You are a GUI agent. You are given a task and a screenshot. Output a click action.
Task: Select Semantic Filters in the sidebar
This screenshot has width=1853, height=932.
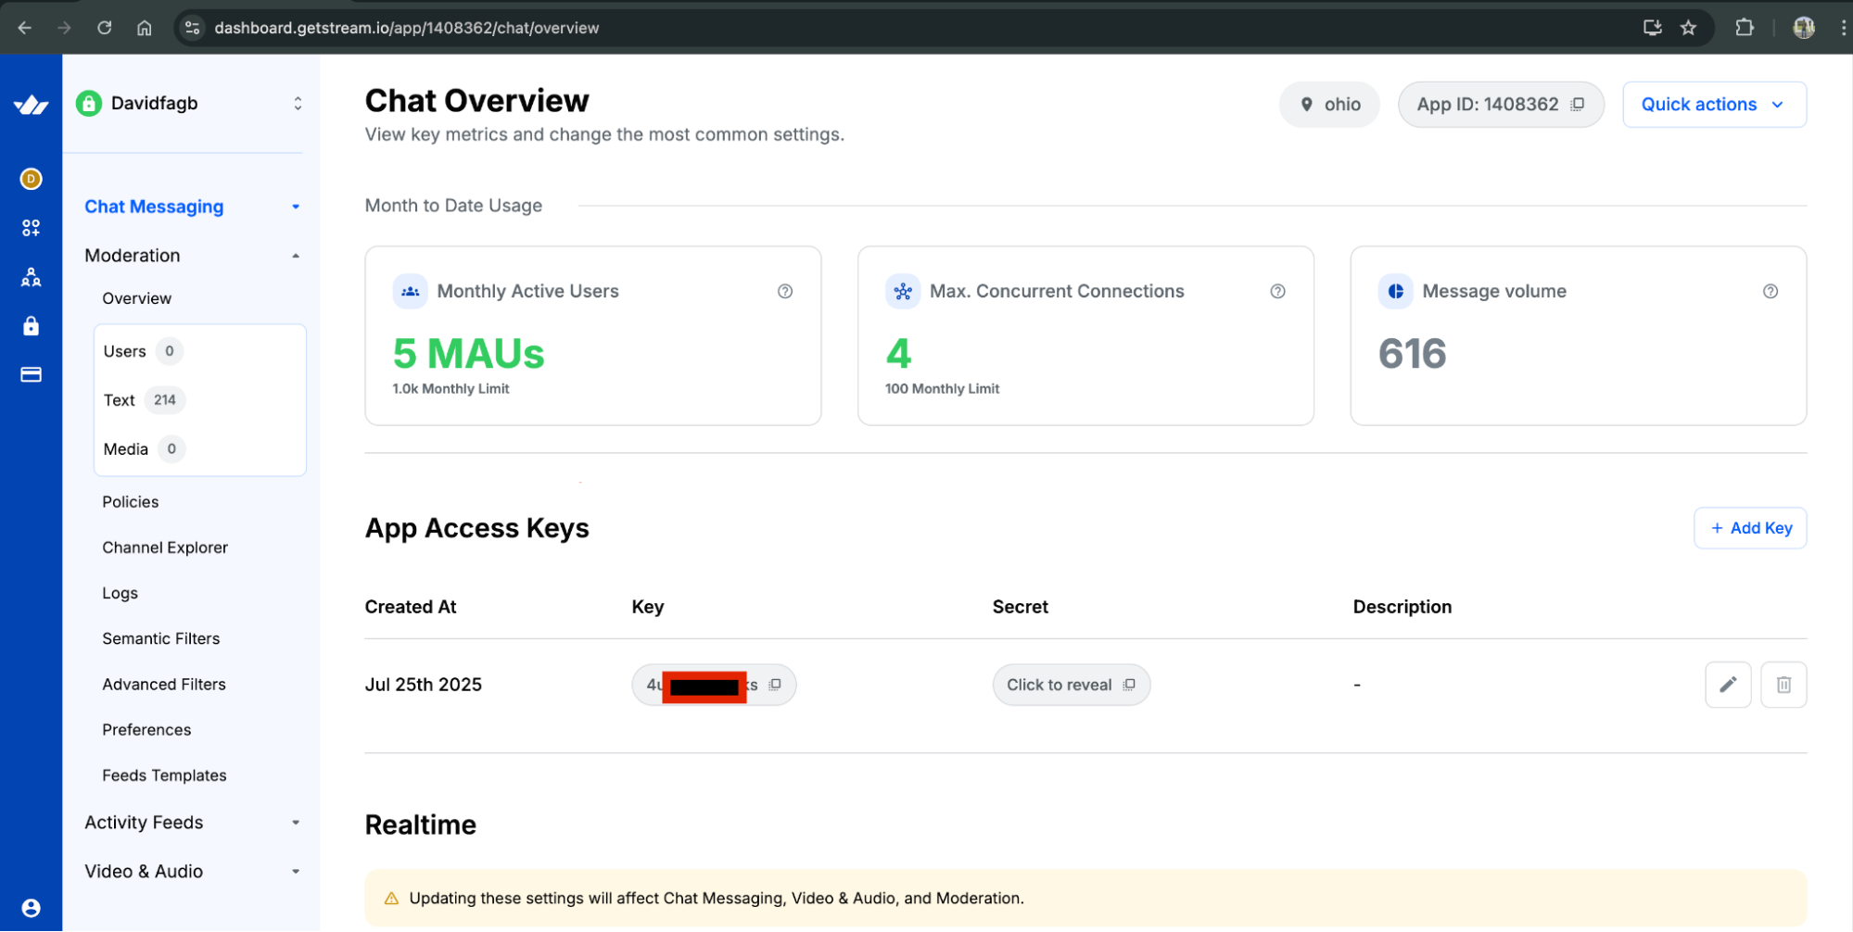coord(161,638)
